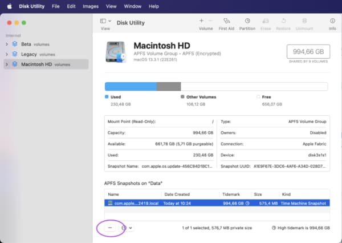This screenshot has width=342, height=243.
Task: Click the Free legend swatch
Action: coord(258,97)
